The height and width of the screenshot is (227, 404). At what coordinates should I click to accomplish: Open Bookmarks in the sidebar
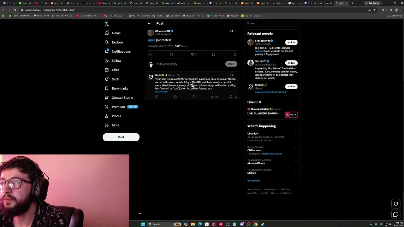pyautogui.click(x=116, y=88)
